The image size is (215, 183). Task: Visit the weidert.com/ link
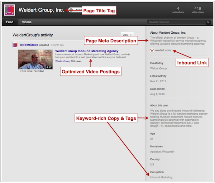[163, 50]
